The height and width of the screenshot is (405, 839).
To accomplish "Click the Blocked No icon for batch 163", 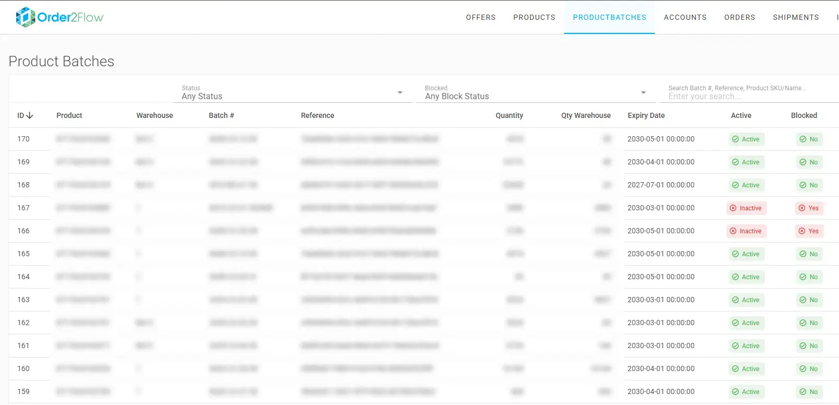I will (803, 300).
